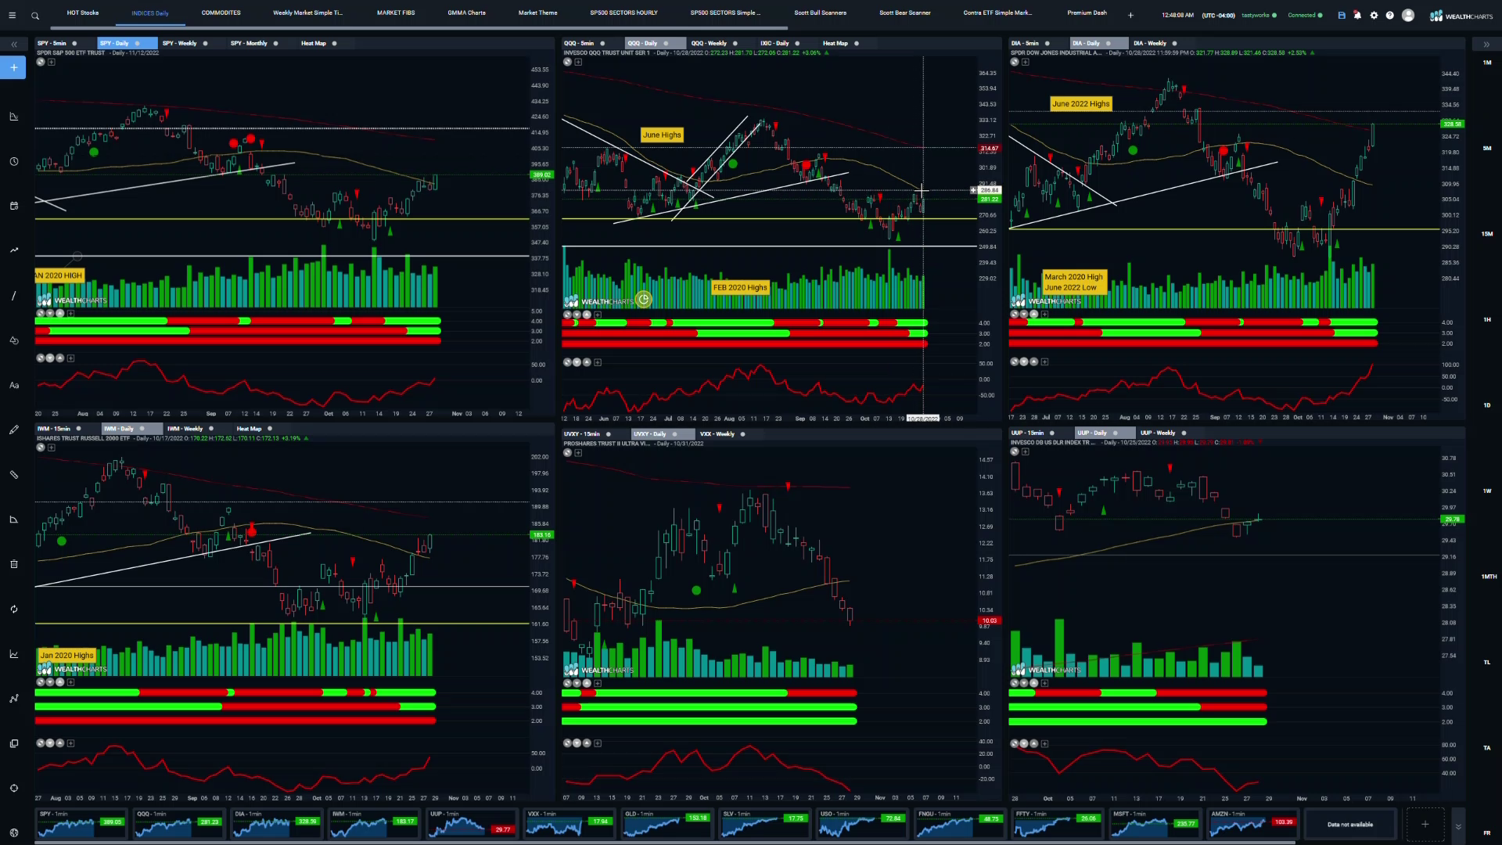1502x845 pixels.
Task: Select the 1W timeframe button
Action: coord(1486,491)
